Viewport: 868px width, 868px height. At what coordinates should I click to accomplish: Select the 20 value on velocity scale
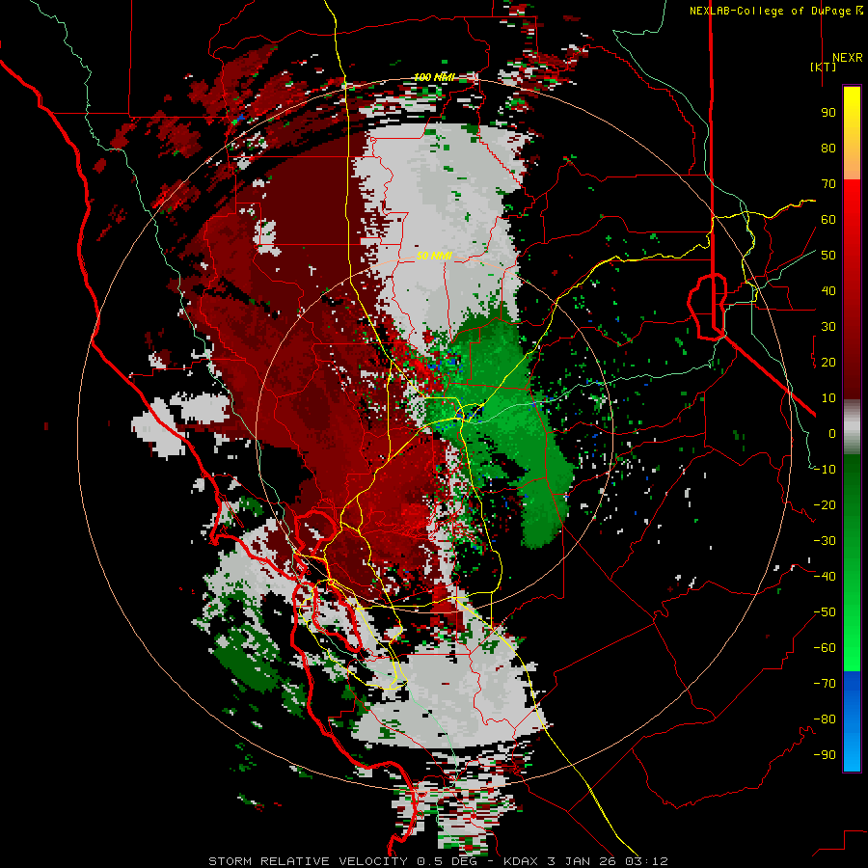[828, 363]
